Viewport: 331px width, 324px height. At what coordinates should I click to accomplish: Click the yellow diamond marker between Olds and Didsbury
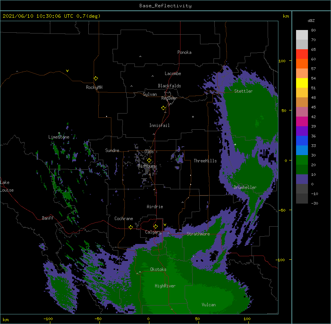pos(149,160)
